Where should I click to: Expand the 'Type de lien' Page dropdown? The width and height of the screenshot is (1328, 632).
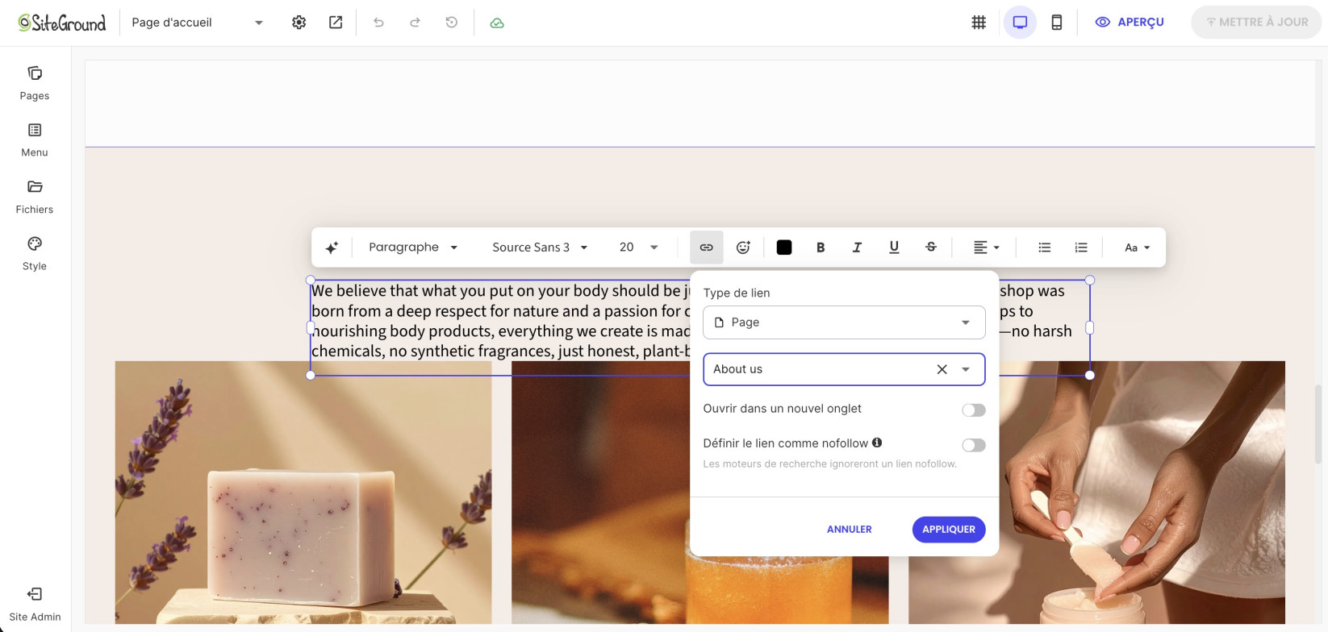coord(844,322)
